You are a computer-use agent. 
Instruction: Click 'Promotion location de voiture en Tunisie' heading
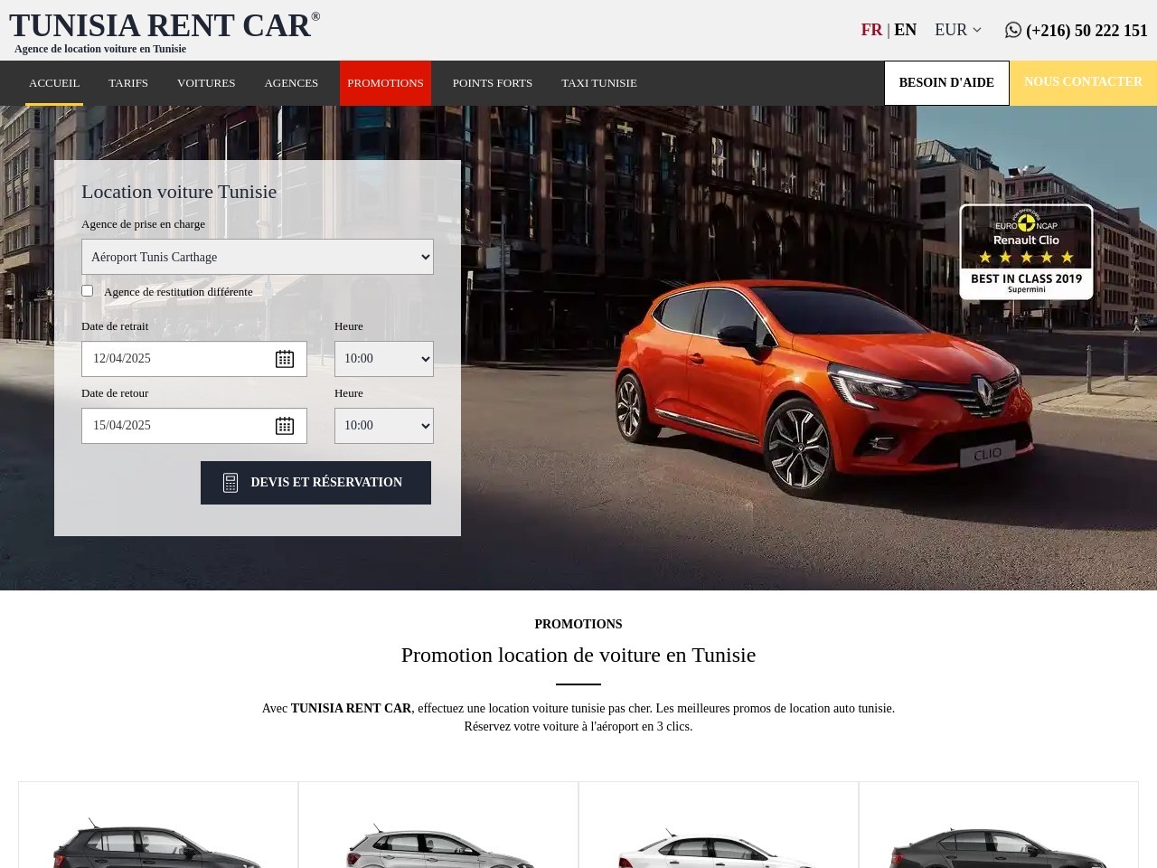pyautogui.click(x=578, y=655)
